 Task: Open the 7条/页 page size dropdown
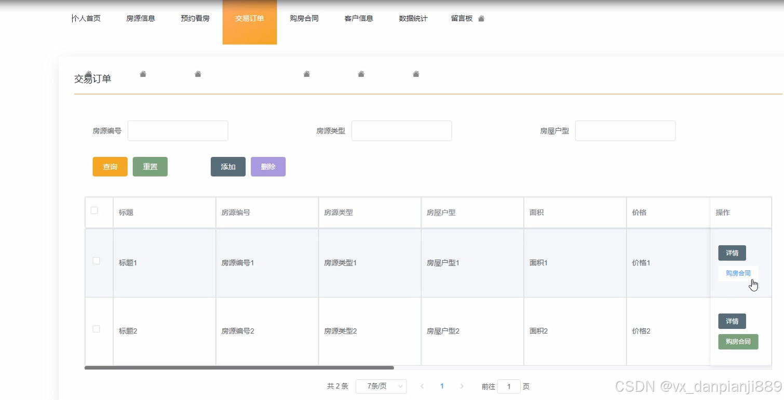click(x=381, y=386)
